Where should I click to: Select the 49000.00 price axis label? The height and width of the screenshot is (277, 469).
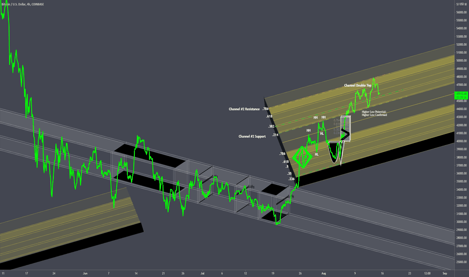tap(462, 69)
